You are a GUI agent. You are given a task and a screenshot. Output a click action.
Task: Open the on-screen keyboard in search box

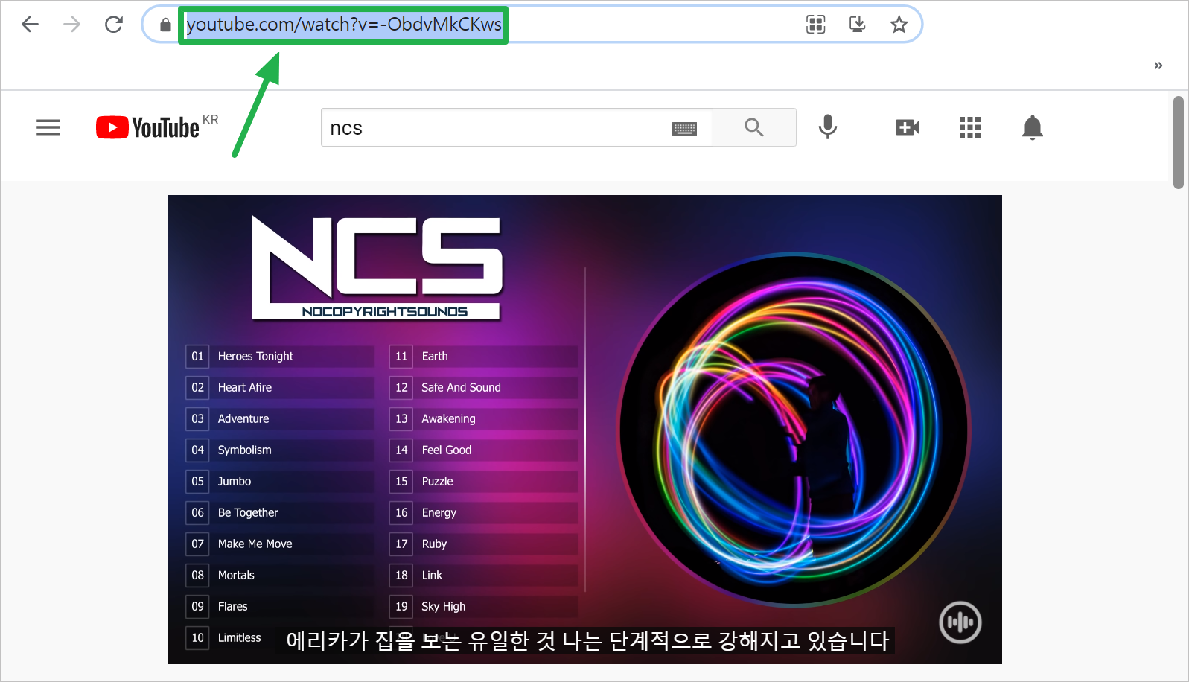click(684, 129)
